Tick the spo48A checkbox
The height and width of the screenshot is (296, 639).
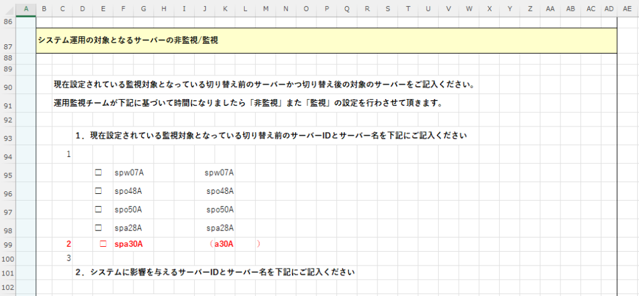pos(98,191)
